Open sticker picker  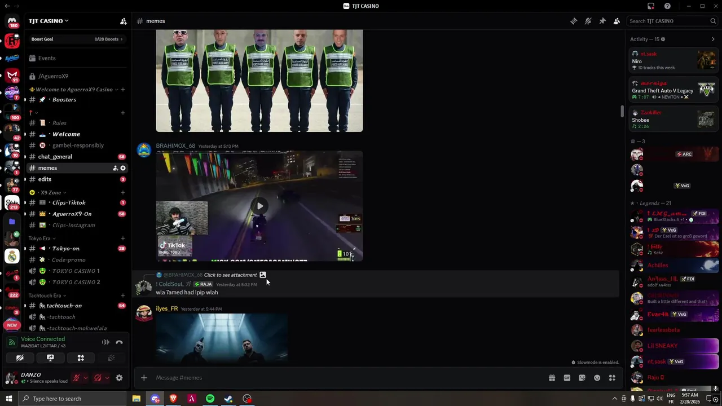coord(582,378)
